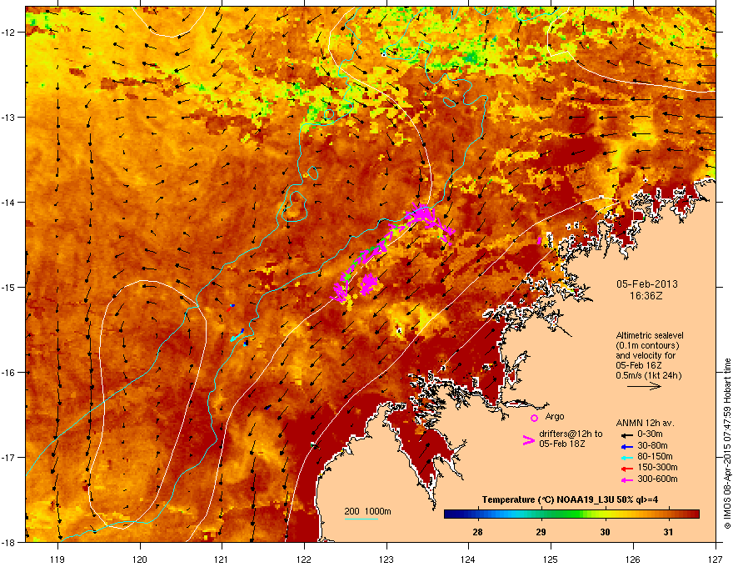This screenshot has width=733, height=567.
Task: Click the 126 longitude axis label
Action: point(633,559)
